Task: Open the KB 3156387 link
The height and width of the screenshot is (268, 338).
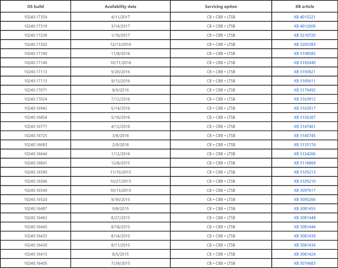Action: (x=305, y=117)
